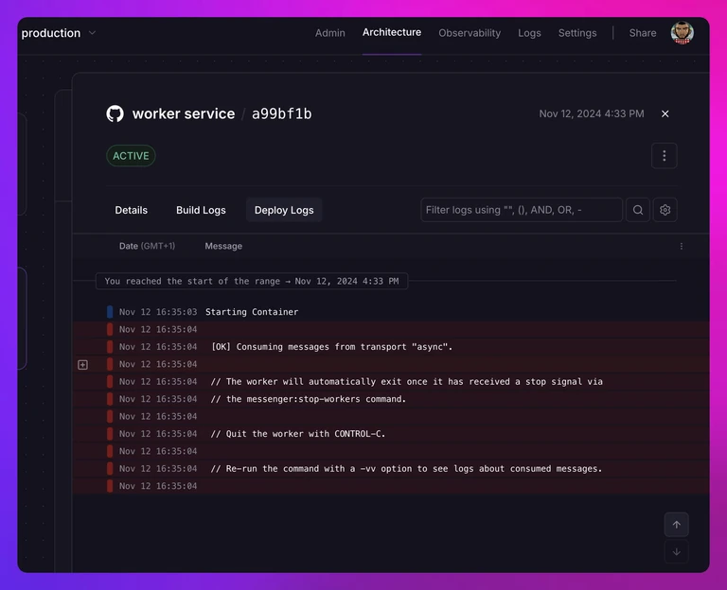Viewport: 727px width, 590px height.
Task: Click the worker service title
Action: coord(183,113)
